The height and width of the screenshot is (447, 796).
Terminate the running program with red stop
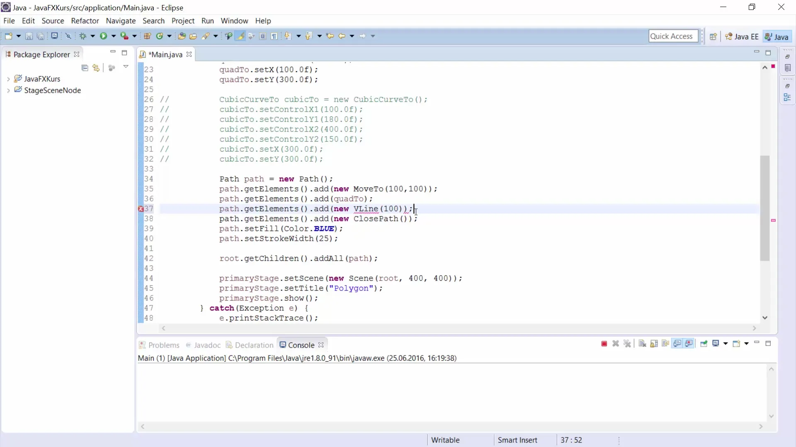tap(604, 344)
